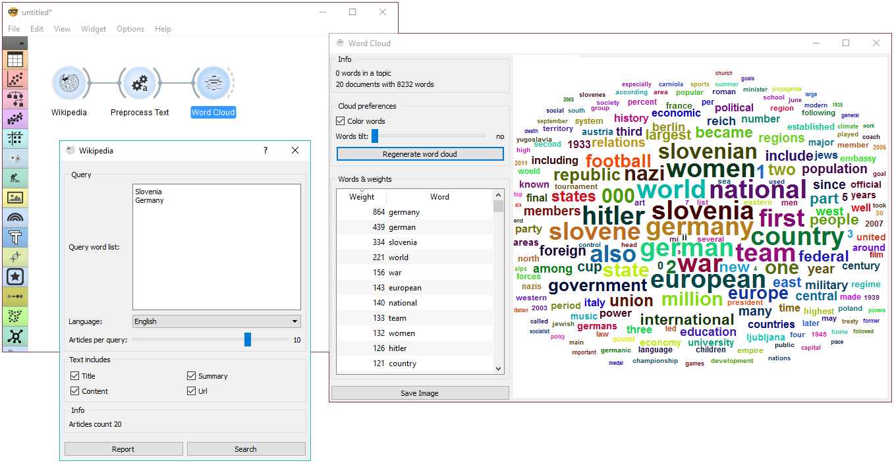Open the Text Mining 'T' category

click(x=15, y=237)
